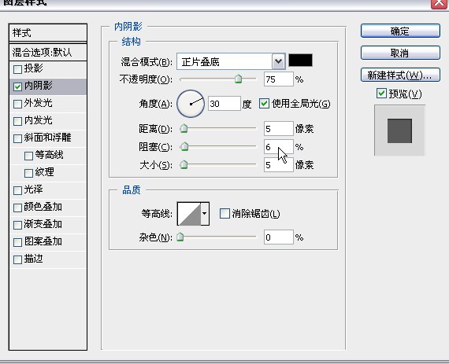Enable 消除锯齿 anti-alias checkbox
Viewport: 449px width, 364px height.
[x=224, y=213]
